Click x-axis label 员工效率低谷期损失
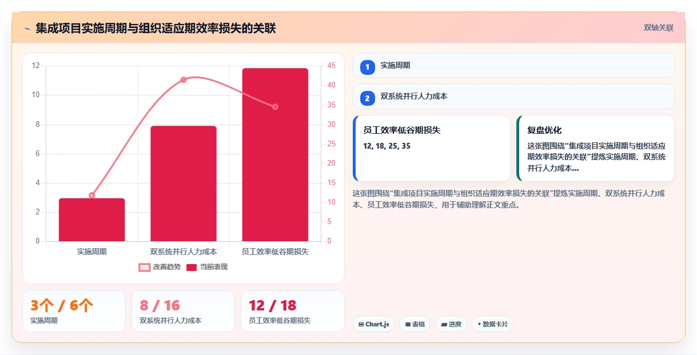 pyautogui.click(x=275, y=251)
